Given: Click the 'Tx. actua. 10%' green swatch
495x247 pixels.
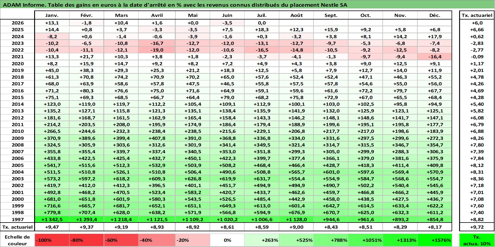Looking at the screenshot, I should (x=477, y=240).
